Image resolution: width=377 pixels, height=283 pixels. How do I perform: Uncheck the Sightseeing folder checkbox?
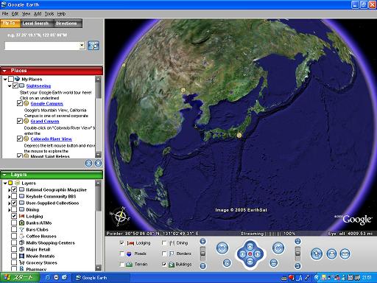point(15,85)
